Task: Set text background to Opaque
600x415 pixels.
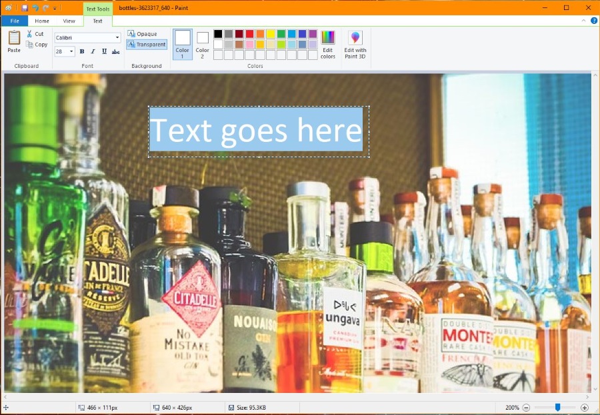Action: coord(143,34)
